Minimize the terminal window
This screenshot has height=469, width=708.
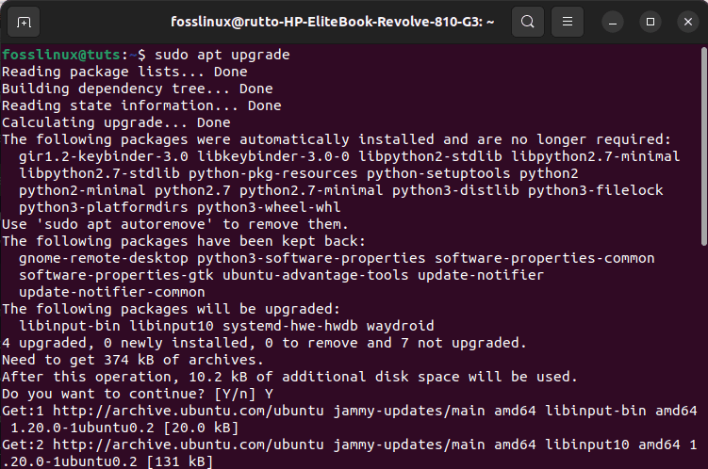613,22
